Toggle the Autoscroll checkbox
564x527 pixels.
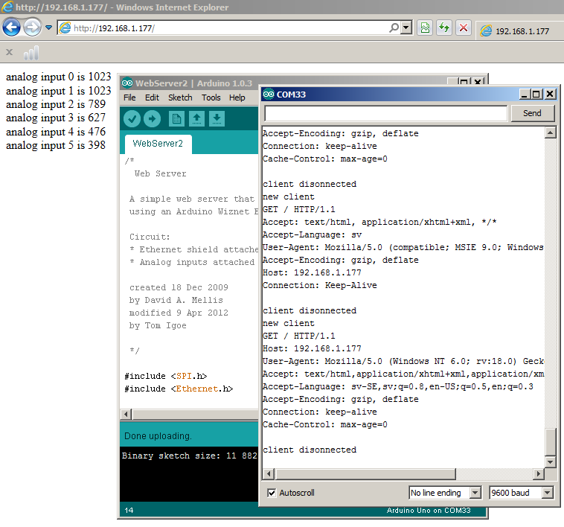tap(272, 493)
